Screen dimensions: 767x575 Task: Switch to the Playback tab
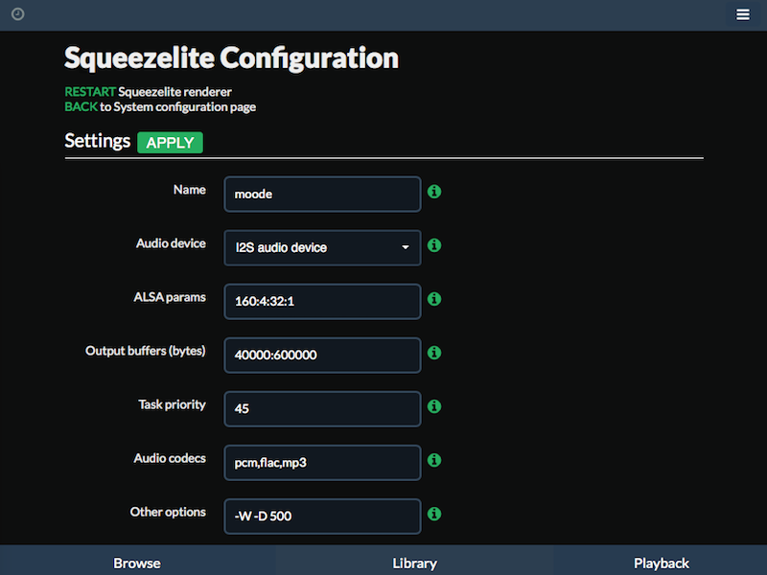[662, 563]
